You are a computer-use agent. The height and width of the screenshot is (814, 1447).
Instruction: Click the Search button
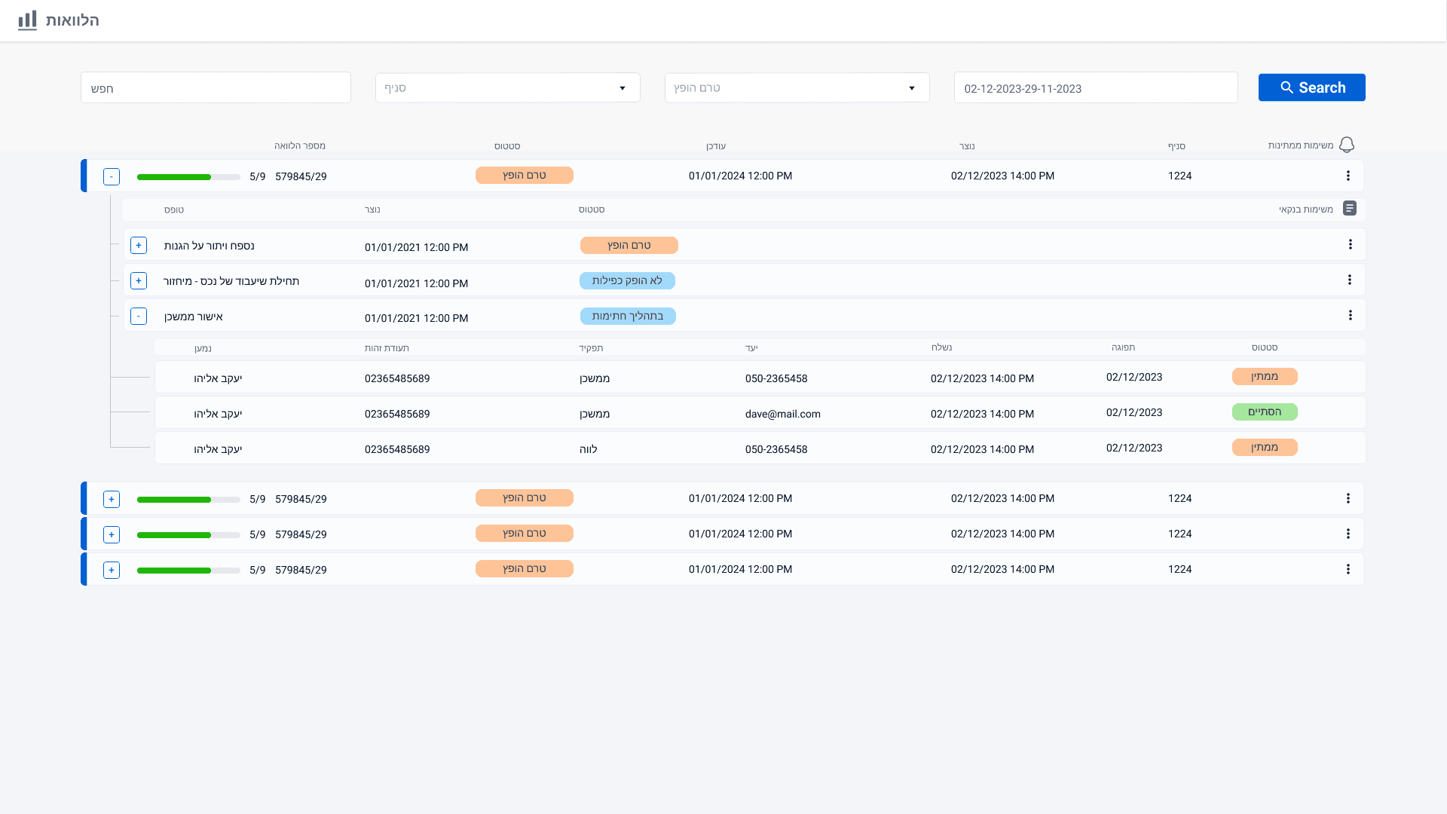tap(1311, 87)
